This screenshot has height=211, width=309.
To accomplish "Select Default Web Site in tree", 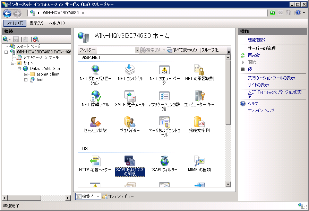I will click(45, 69).
